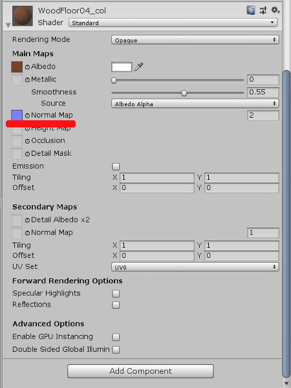
Task: Open the Rendering Mode dropdown
Action: point(195,40)
